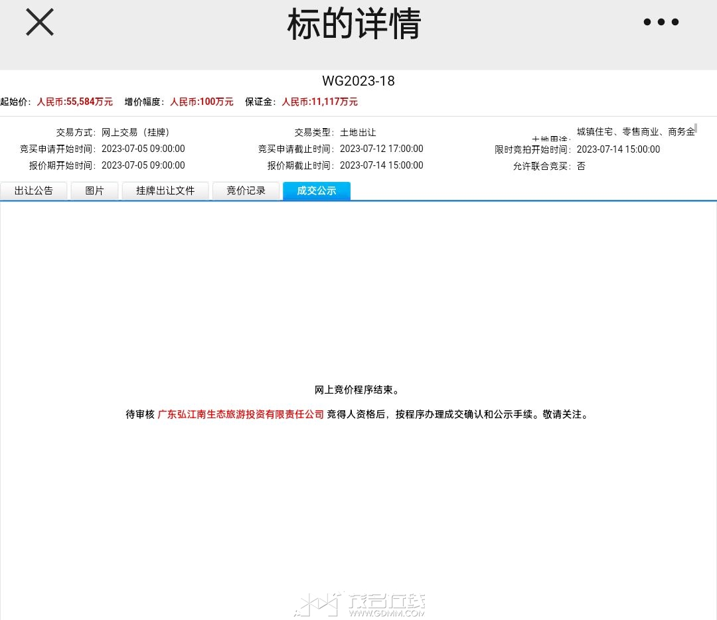The width and height of the screenshot is (717, 620).
Task: Select the 挂牌出让文件 tab
Action: click(165, 191)
